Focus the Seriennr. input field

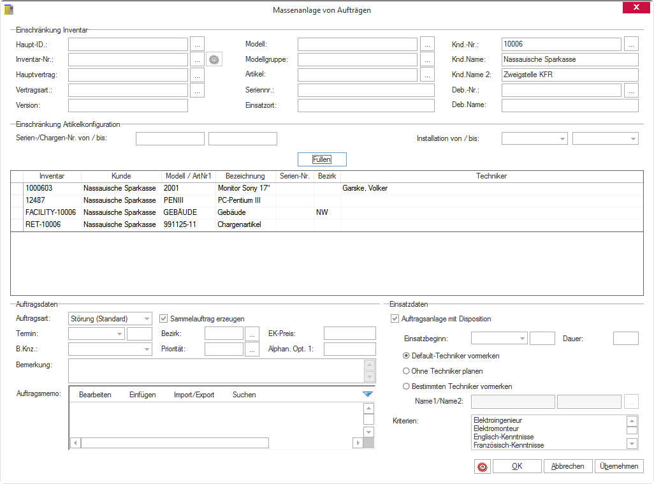tap(366, 90)
